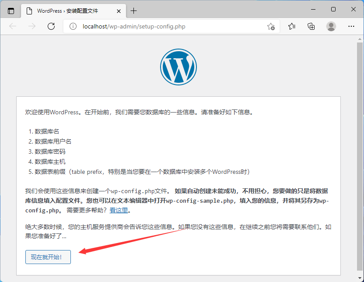Open the browser profile menu
This screenshot has width=364, height=282.
(x=331, y=26)
